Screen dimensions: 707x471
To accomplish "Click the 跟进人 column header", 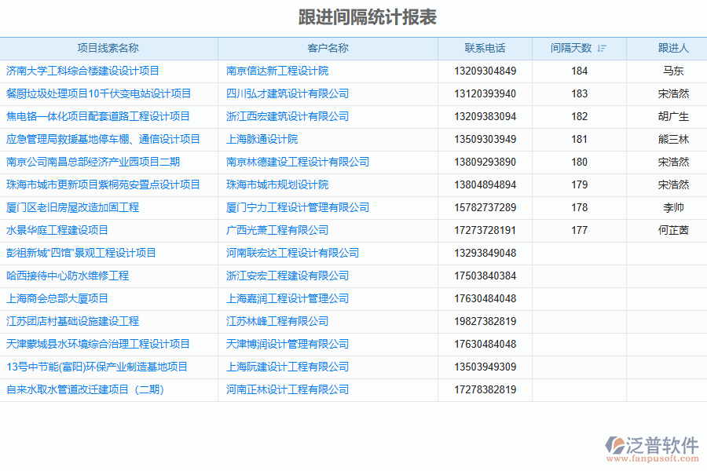I will [x=673, y=49].
